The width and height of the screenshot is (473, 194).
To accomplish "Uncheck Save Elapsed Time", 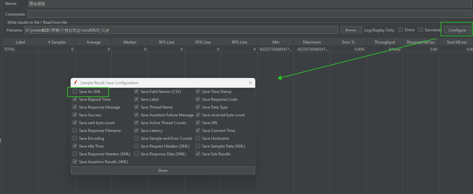I will [75, 99].
